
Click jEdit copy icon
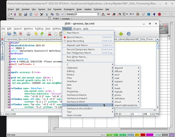coord(55,34)
